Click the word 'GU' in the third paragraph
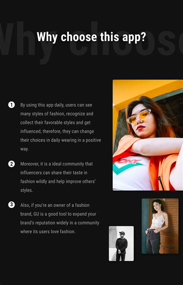This screenshot has height=285, width=183. point(36,214)
